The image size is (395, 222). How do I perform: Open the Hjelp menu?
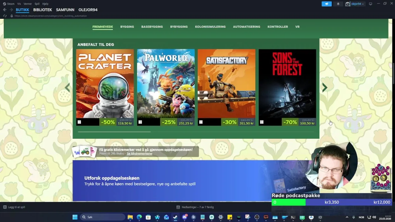(x=45, y=4)
